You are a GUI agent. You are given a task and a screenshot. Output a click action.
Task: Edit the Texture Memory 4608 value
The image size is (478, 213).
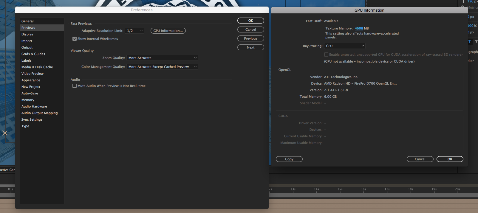[x=359, y=28]
